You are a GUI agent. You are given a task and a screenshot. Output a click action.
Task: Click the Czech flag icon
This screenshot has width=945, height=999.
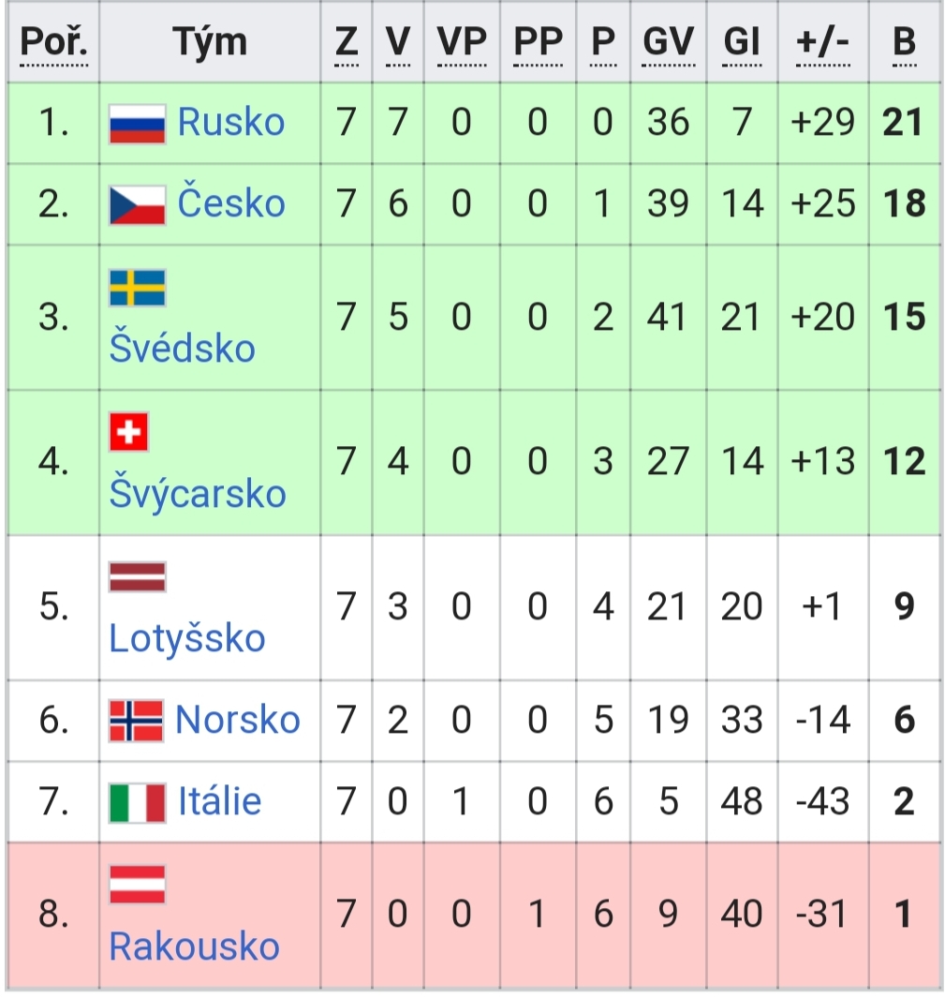[x=137, y=205]
